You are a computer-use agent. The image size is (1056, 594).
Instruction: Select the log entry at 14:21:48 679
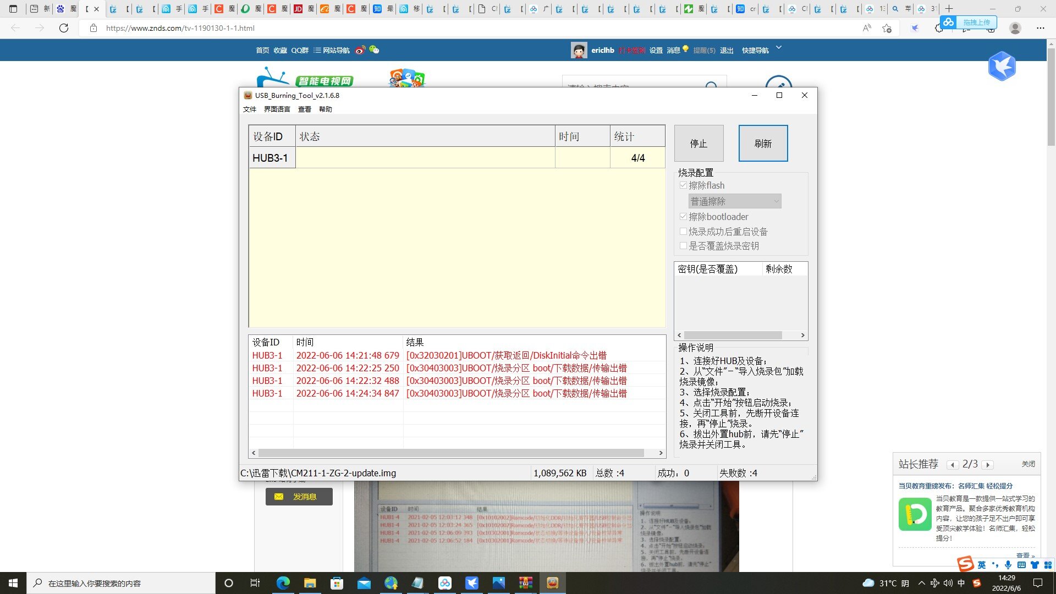coord(457,355)
